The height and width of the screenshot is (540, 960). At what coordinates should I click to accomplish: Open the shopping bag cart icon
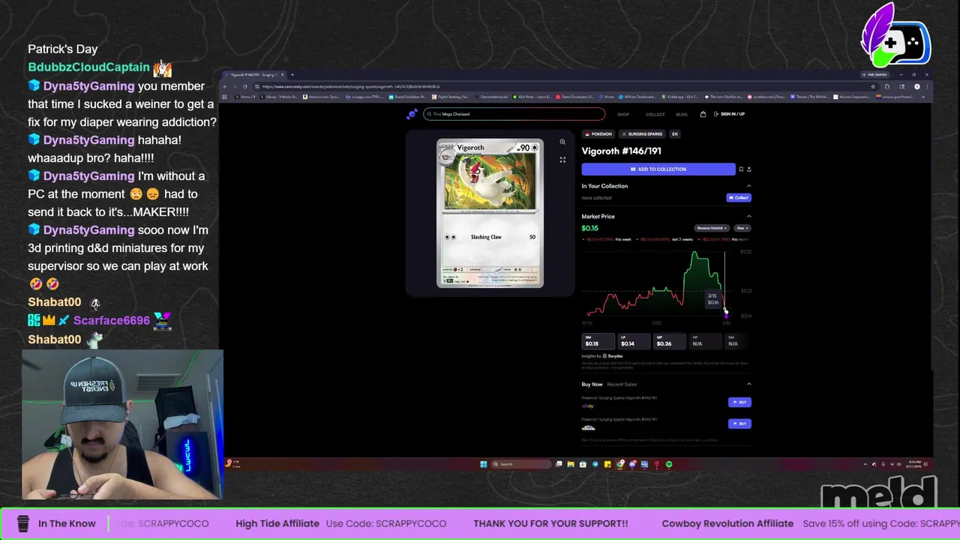tap(703, 114)
